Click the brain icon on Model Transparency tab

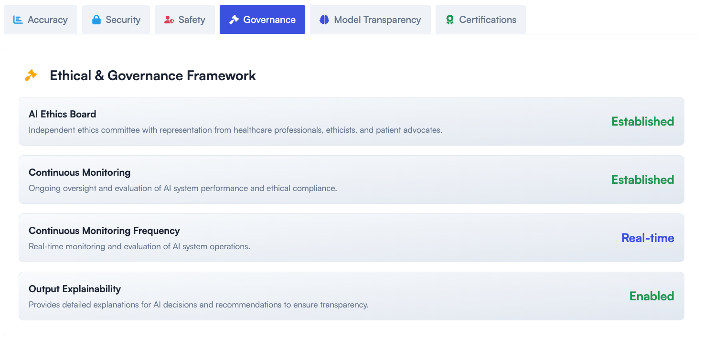(324, 20)
